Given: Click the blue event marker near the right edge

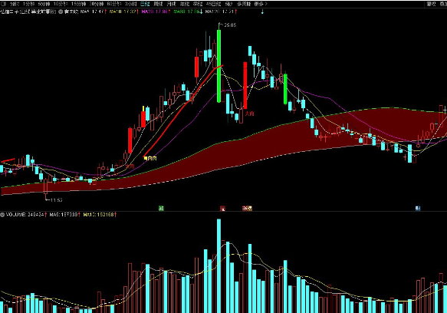Looking at the screenshot, I should pos(418,209).
